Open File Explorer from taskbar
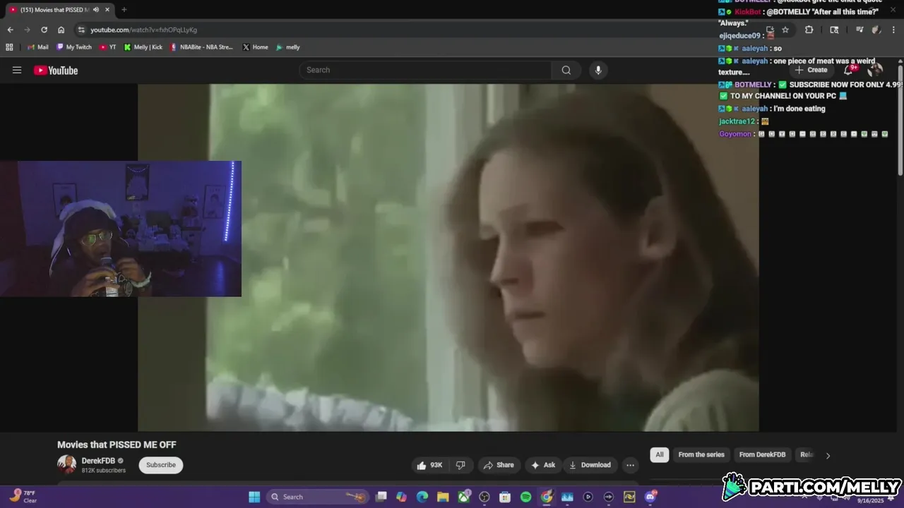Viewport: 904px width, 508px height. click(443, 497)
